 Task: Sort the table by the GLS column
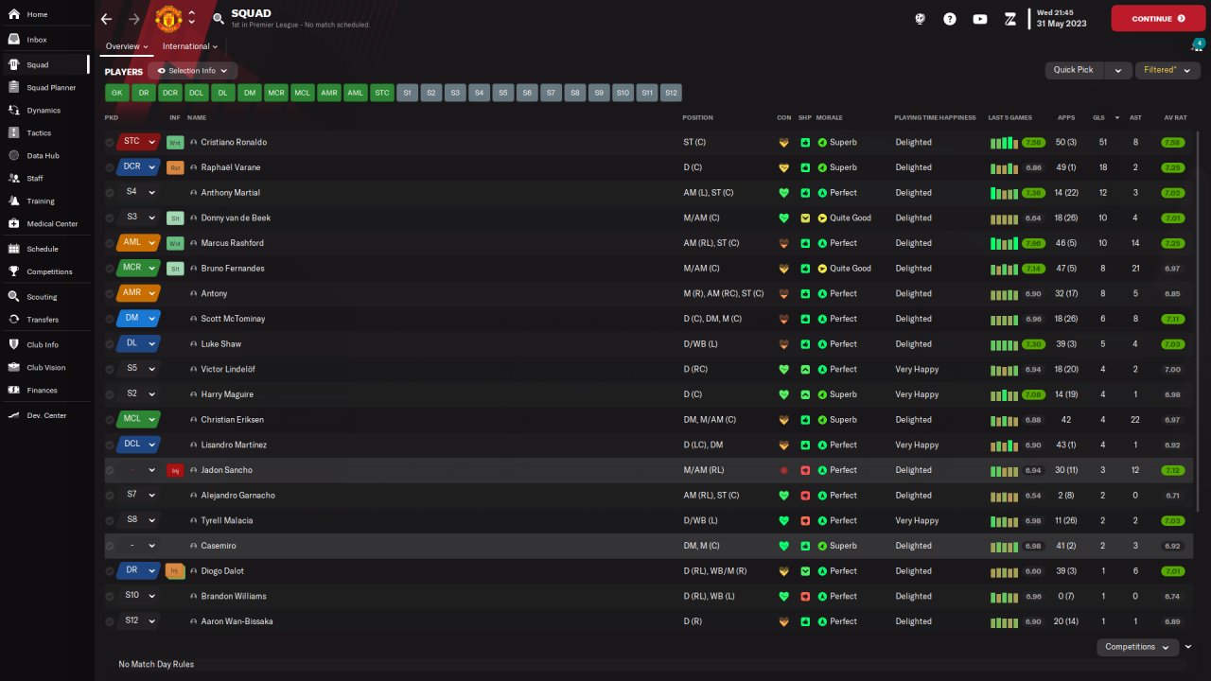tap(1098, 118)
